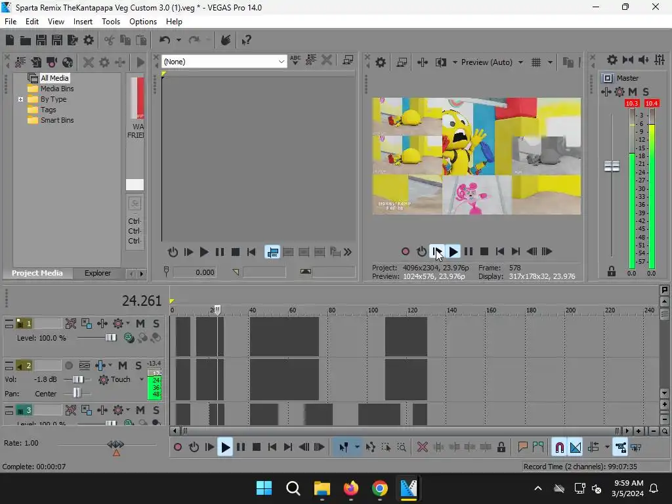Image resolution: width=672 pixels, height=504 pixels.
Task: Arm audio track 2 for record
Action: (68, 366)
